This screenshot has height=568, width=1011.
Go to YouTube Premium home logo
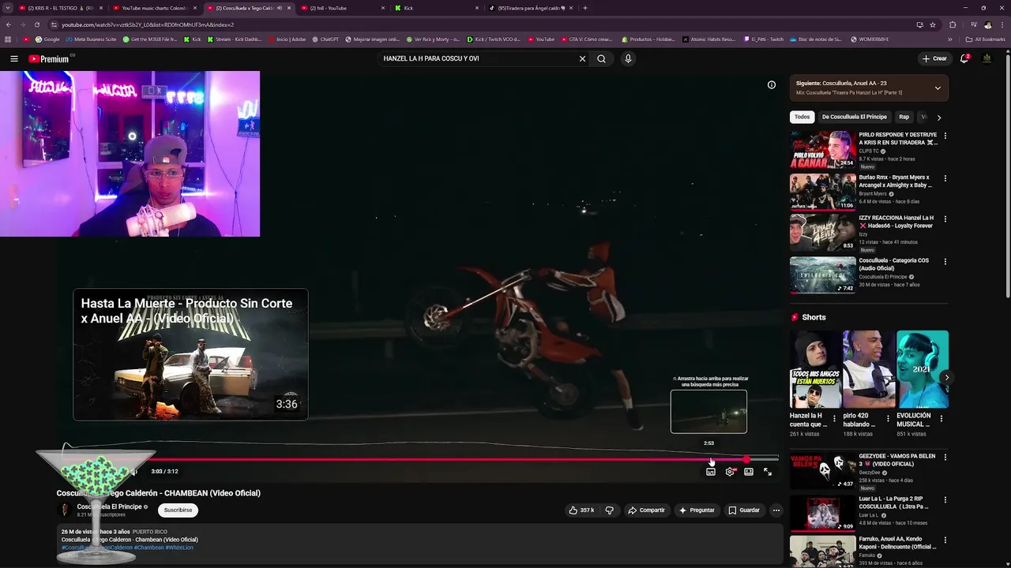pos(50,58)
